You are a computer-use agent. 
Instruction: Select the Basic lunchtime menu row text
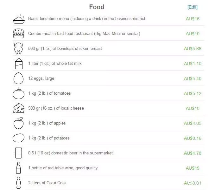click(x=87, y=18)
